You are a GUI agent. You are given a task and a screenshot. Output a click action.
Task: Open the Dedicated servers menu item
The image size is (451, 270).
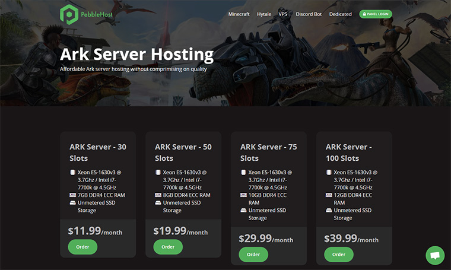(340, 14)
